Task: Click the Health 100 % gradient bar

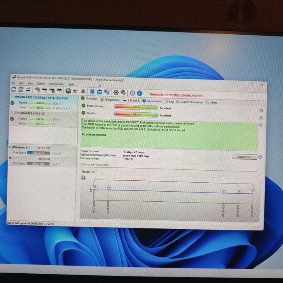Action: (136, 114)
